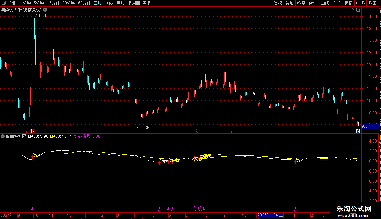Viewport: 381px width, 219px height.
Task: Click the 突破 signal near January 2026
Action: click(299, 160)
